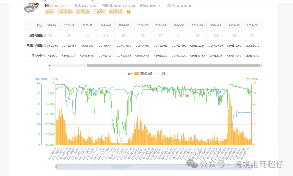This screenshot has height=176, width=293.
Task: Click the 查流量来源 button
Action: coord(116,12)
